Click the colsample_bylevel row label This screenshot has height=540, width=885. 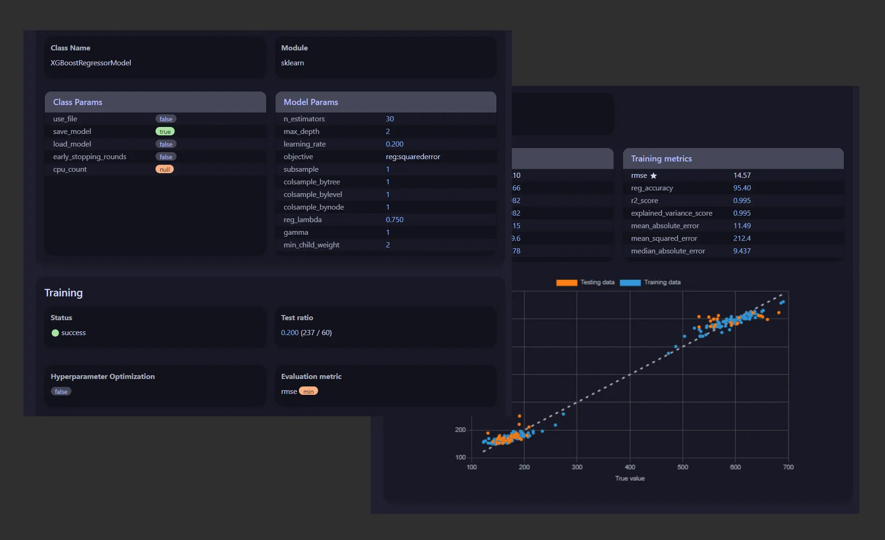312,195
